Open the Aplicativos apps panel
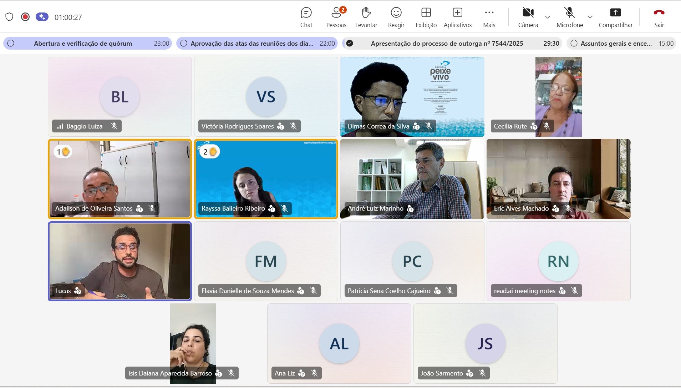 (457, 17)
